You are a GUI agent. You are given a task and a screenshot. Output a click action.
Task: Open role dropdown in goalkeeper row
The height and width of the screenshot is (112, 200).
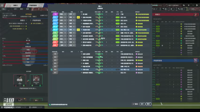(x=63, y=14)
